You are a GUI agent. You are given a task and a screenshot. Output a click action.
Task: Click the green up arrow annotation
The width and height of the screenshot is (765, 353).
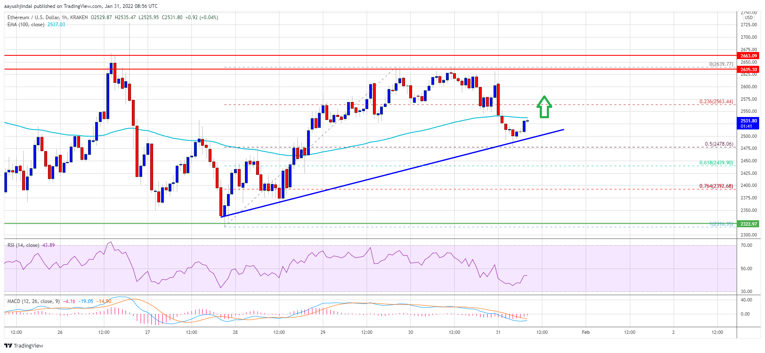coord(544,107)
